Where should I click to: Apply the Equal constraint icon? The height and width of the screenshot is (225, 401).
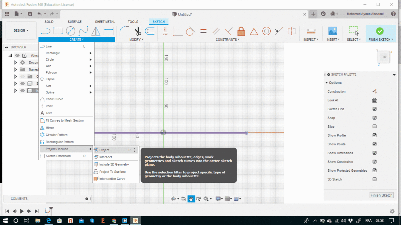pyautogui.click(x=203, y=31)
